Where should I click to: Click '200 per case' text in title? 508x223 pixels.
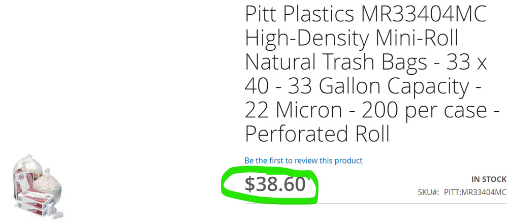click(424, 110)
